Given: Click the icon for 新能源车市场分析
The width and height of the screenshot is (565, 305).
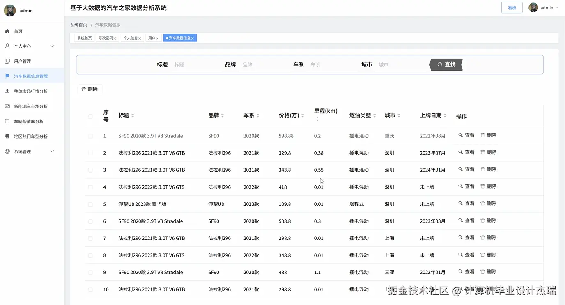Looking at the screenshot, I should click(7, 106).
